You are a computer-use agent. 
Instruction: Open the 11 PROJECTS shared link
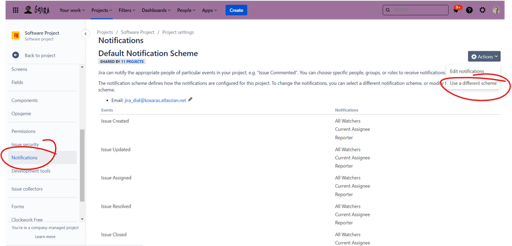pos(132,61)
